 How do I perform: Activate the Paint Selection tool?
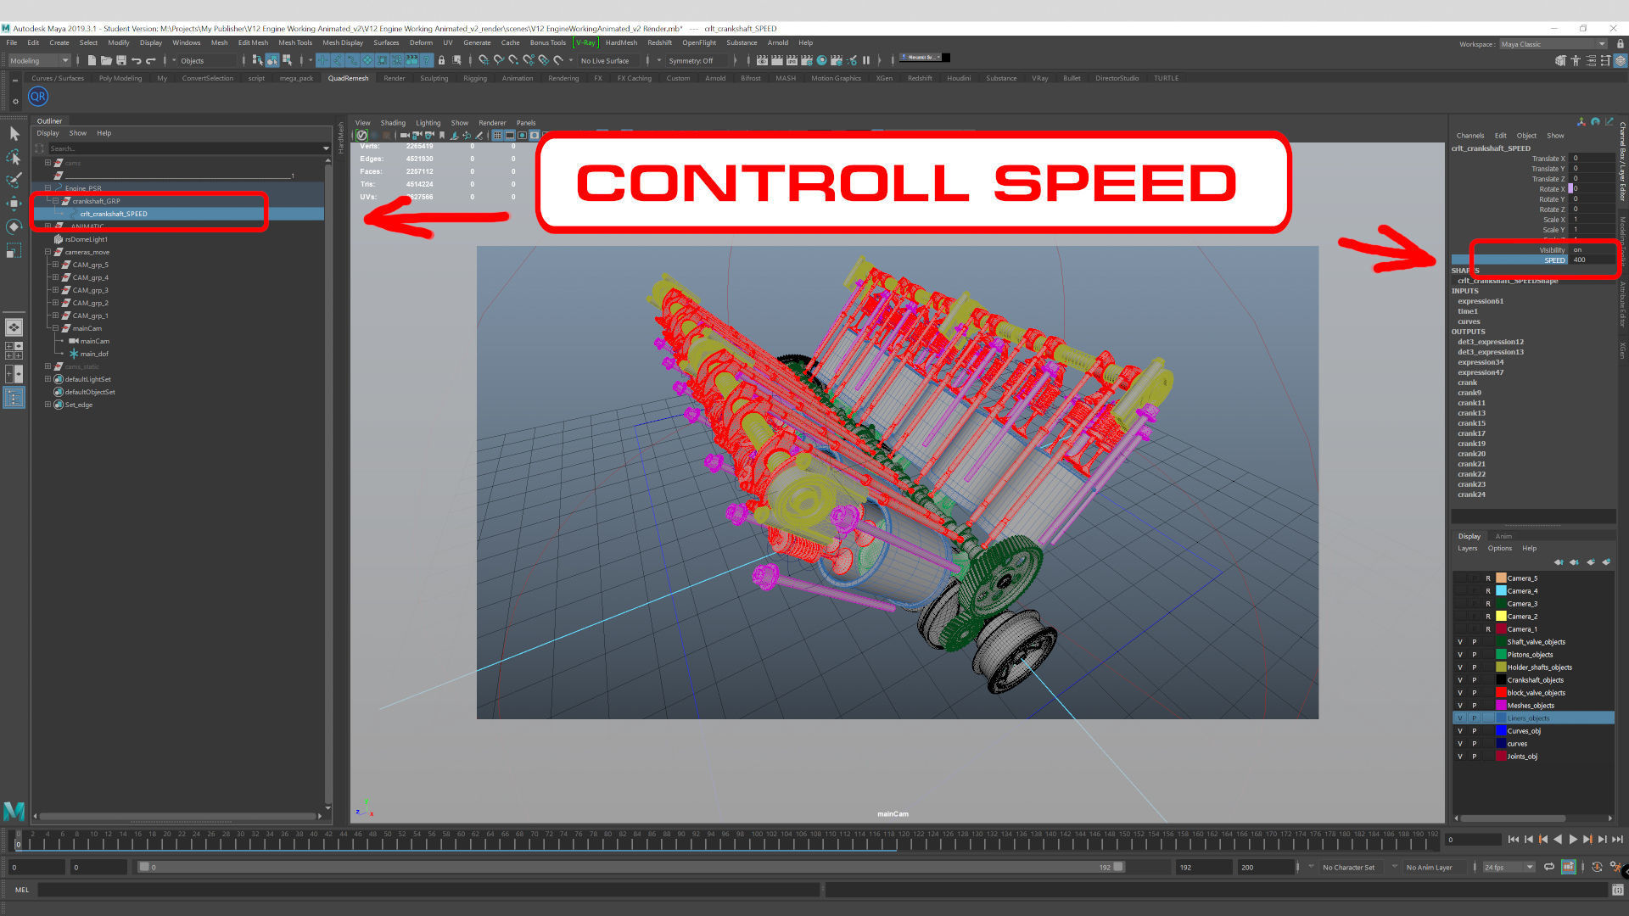point(14,180)
